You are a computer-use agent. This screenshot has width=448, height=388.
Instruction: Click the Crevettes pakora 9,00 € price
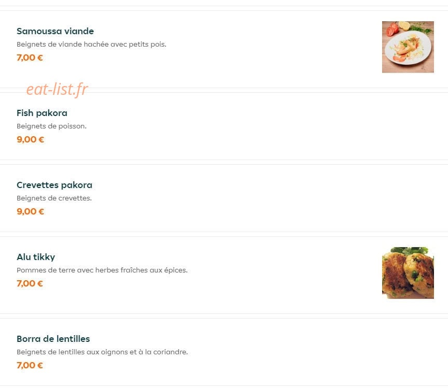[30, 211]
